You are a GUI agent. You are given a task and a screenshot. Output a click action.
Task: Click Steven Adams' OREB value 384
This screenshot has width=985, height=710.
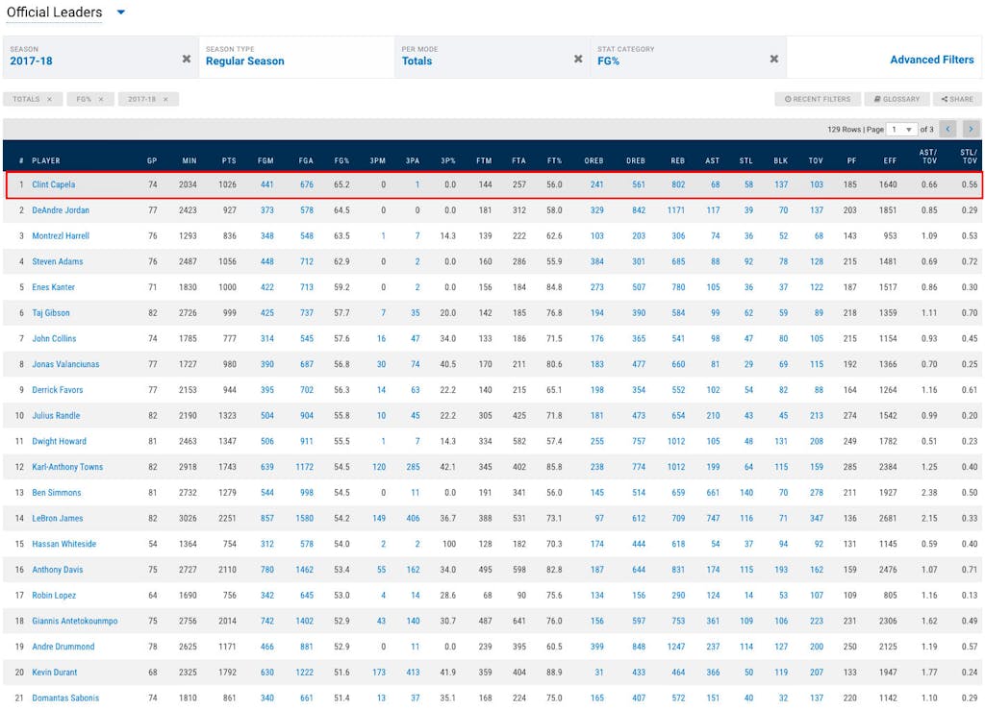pyautogui.click(x=596, y=261)
